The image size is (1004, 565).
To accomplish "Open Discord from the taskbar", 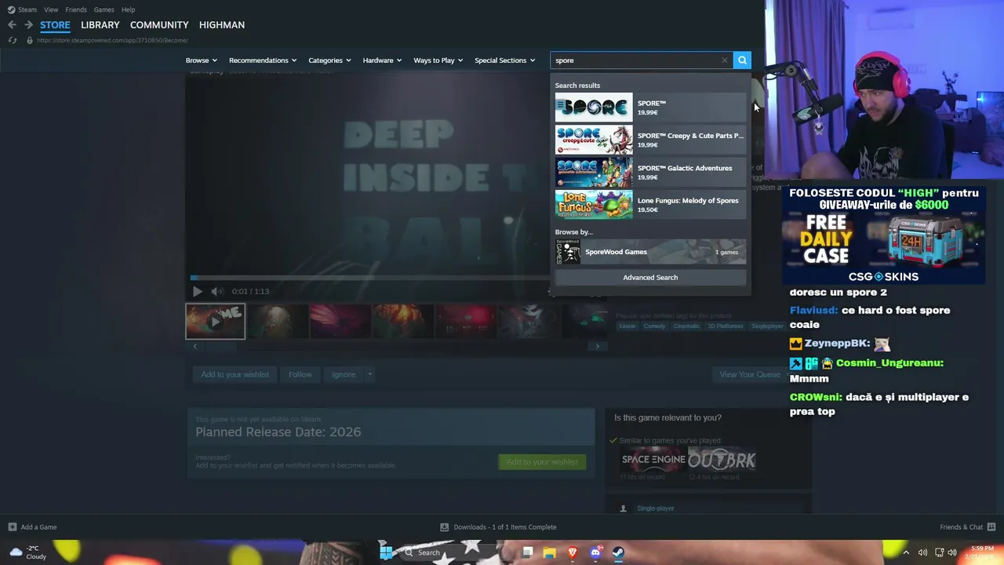I will point(595,552).
